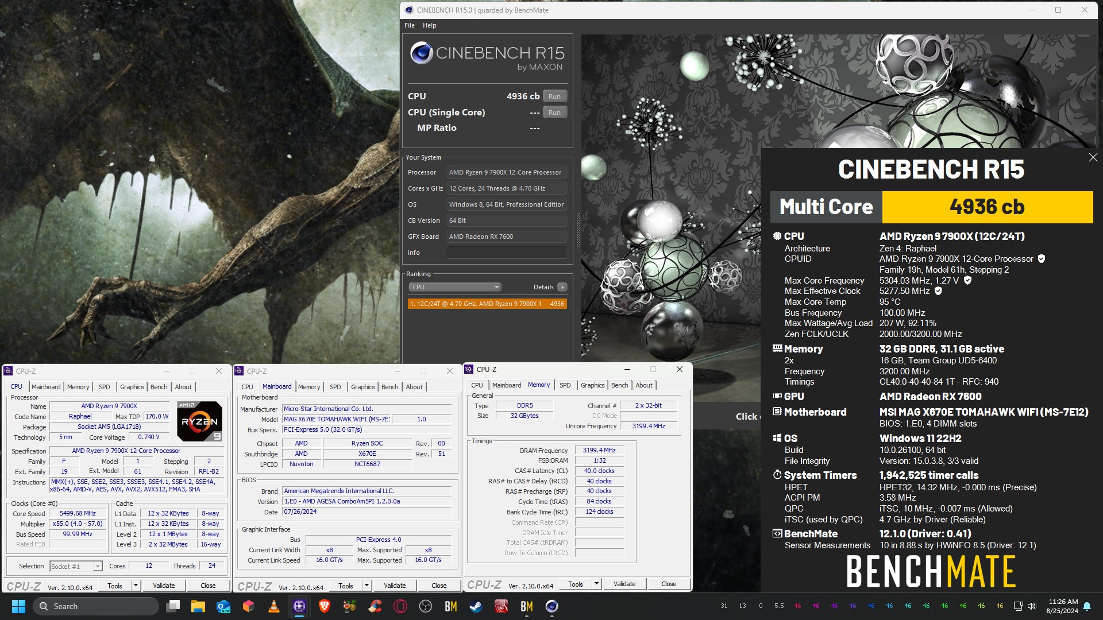This screenshot has width=1103, height=620.
Task: Open the Mainboard tab in the rightmost CPU-Z window
Action: coord(507,385)
